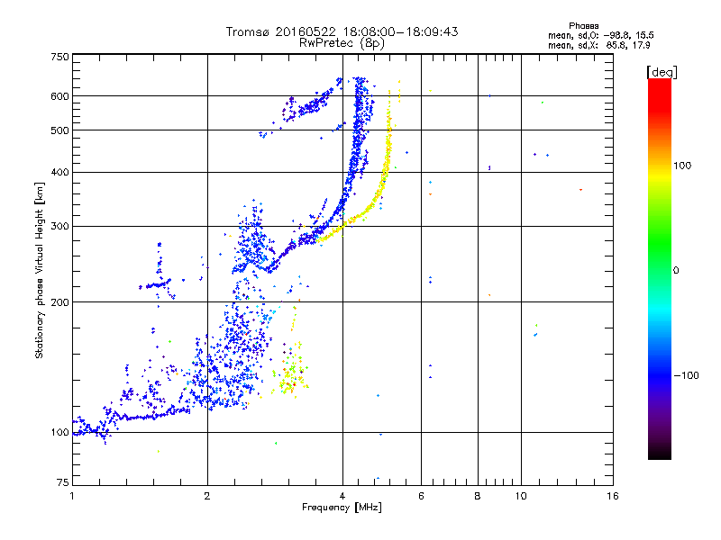The width and height of the screenshot is (721, 540).
Task: Click the yellow-green cluster near 3 MHz
Action: coord(290,374)
